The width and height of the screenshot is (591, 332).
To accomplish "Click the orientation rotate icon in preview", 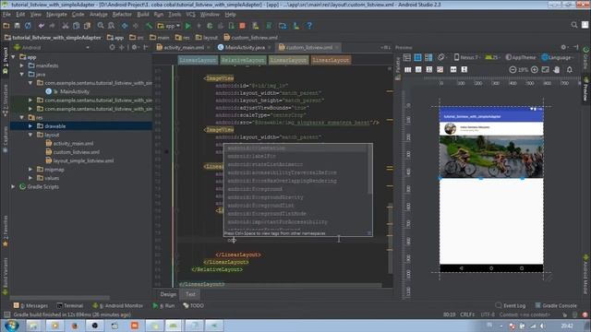I will (441, 57).
